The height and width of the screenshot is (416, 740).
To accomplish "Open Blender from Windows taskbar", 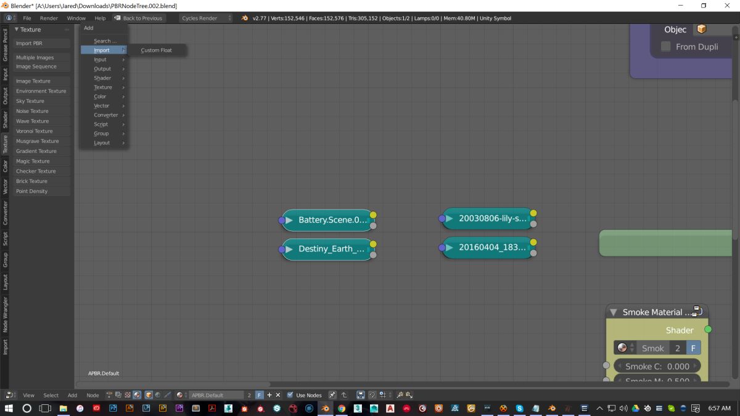I will (324, 408).
